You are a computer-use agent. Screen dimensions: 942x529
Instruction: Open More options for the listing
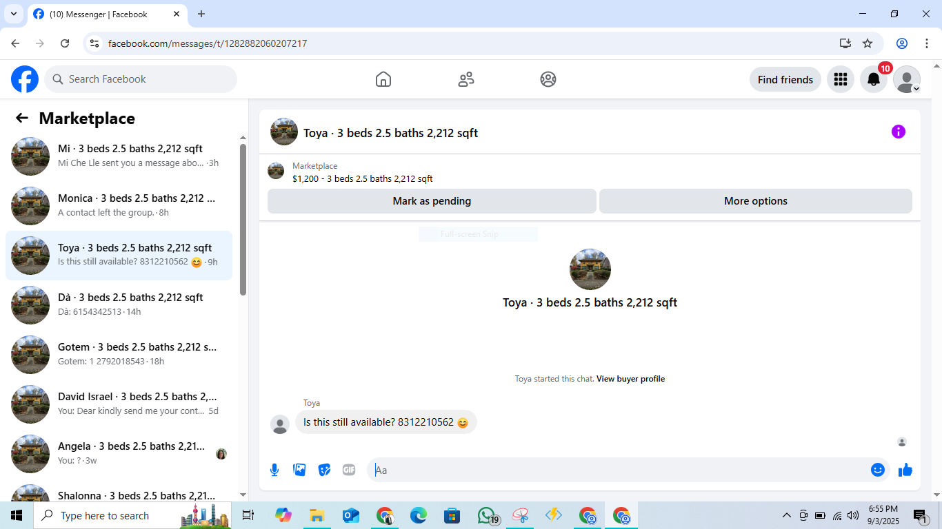pos(756,201)
